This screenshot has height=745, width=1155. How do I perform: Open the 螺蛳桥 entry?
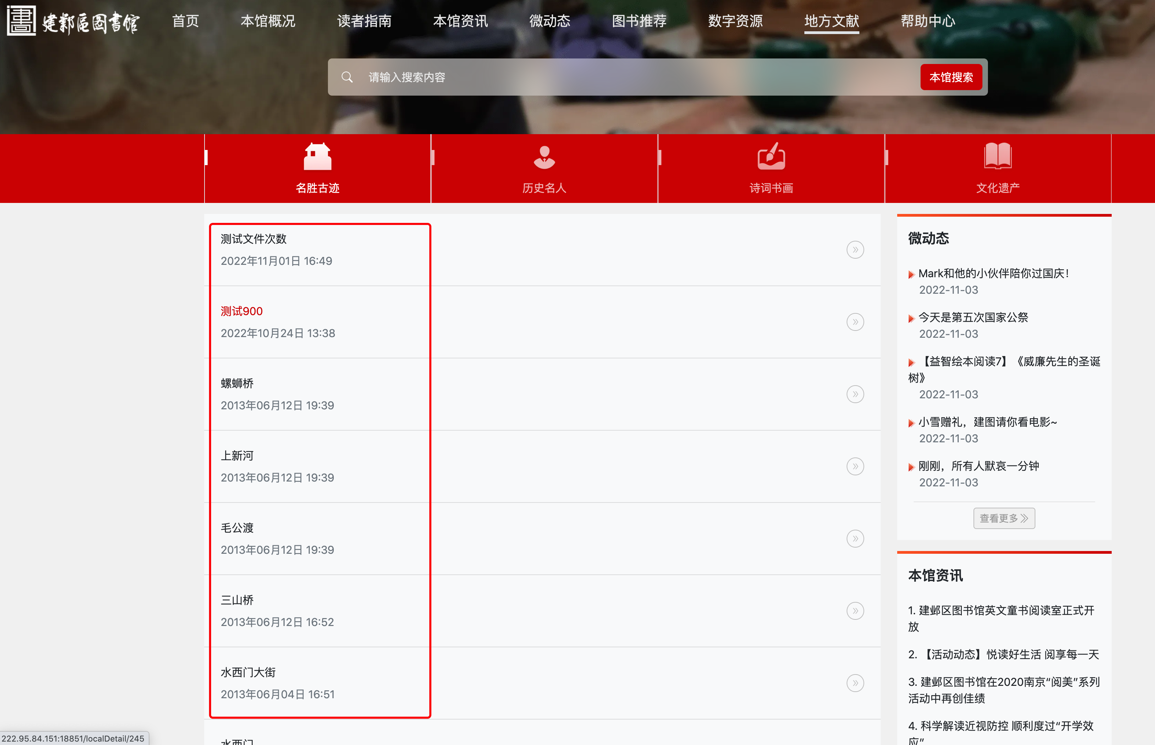[x=237, y=383]
